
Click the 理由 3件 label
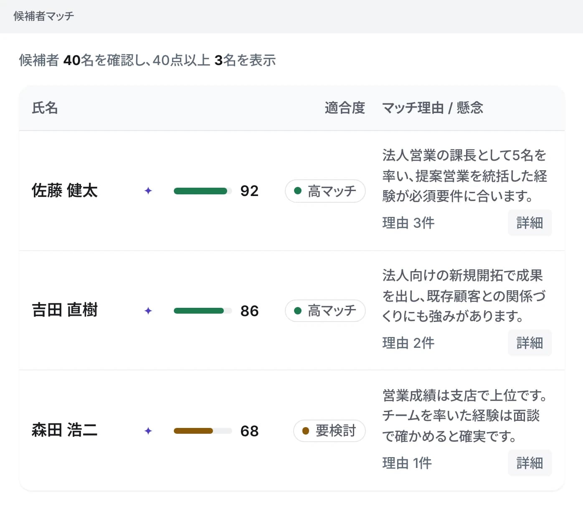408,223
